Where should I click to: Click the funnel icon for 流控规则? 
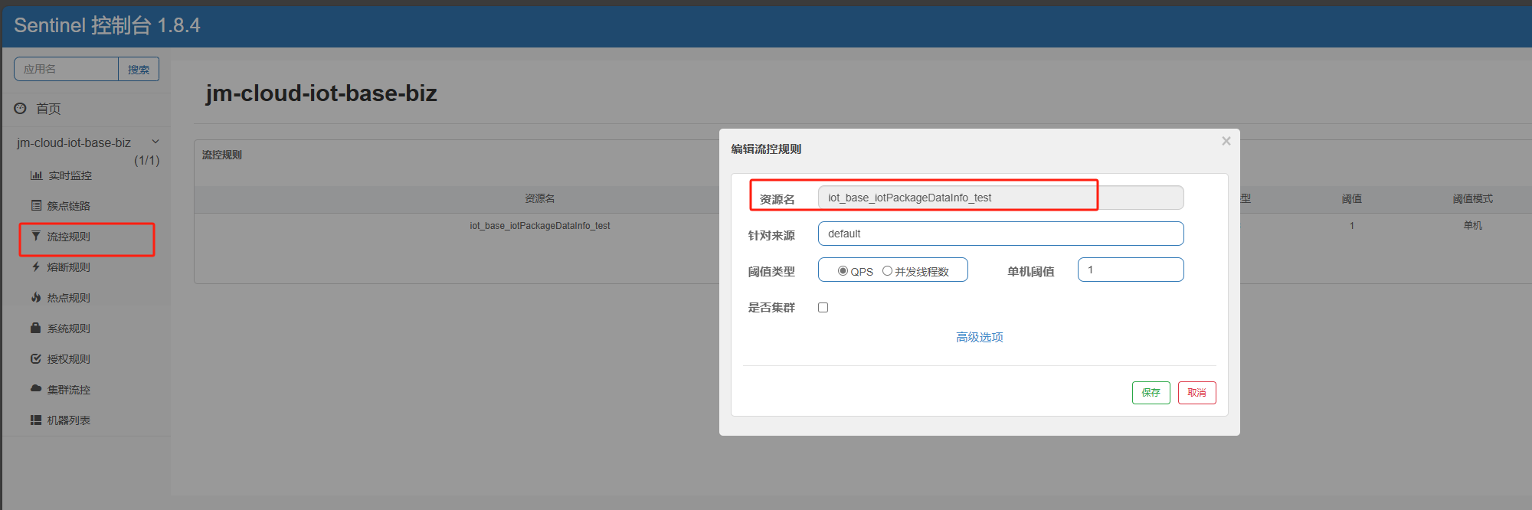coord(36,236)
